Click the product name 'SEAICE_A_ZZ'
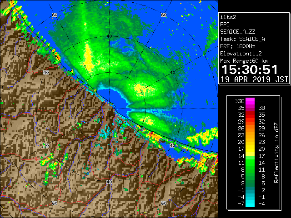The image size is (291, 218). (238, 32)
